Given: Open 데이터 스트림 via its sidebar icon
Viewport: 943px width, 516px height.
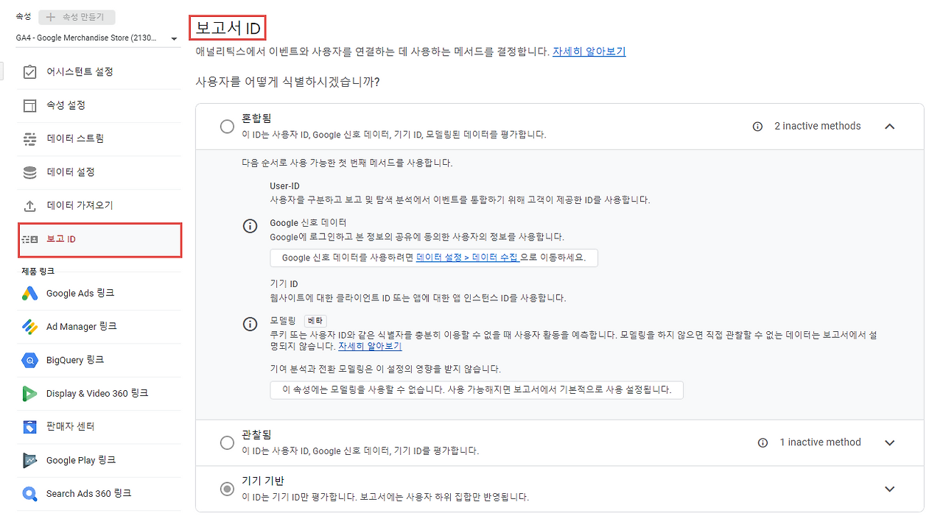Looking at the screenshot, I should pyautogui.click(x=29, y=139).
